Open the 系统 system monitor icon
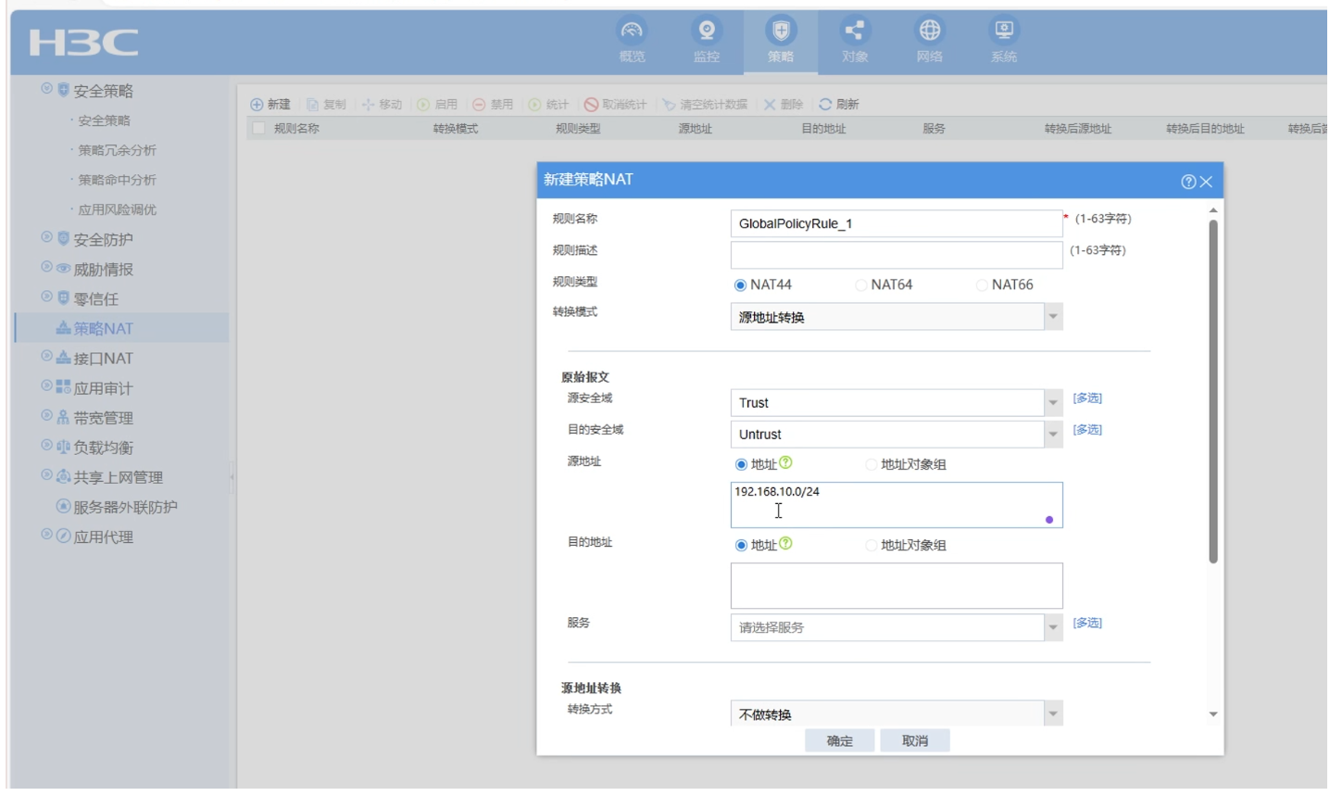The width and height of the screenshot is (1330, 796). (1004, 31)
